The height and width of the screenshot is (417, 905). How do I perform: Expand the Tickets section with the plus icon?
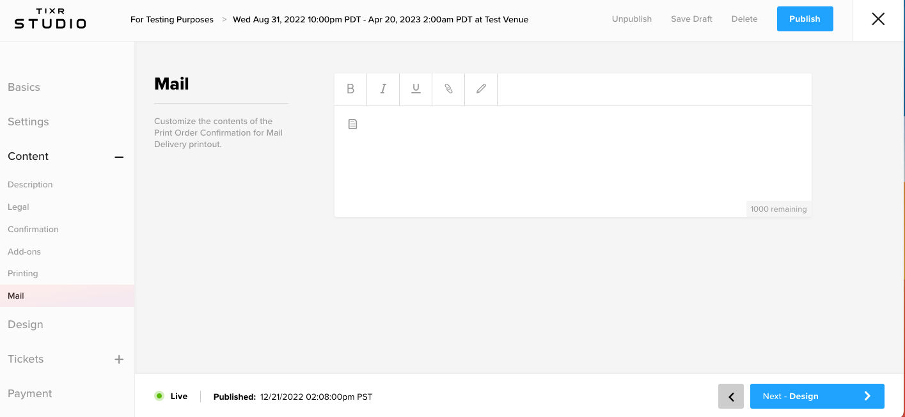click(x=119, y=359)
